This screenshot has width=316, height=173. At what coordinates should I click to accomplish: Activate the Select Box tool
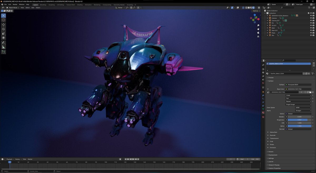4,16
